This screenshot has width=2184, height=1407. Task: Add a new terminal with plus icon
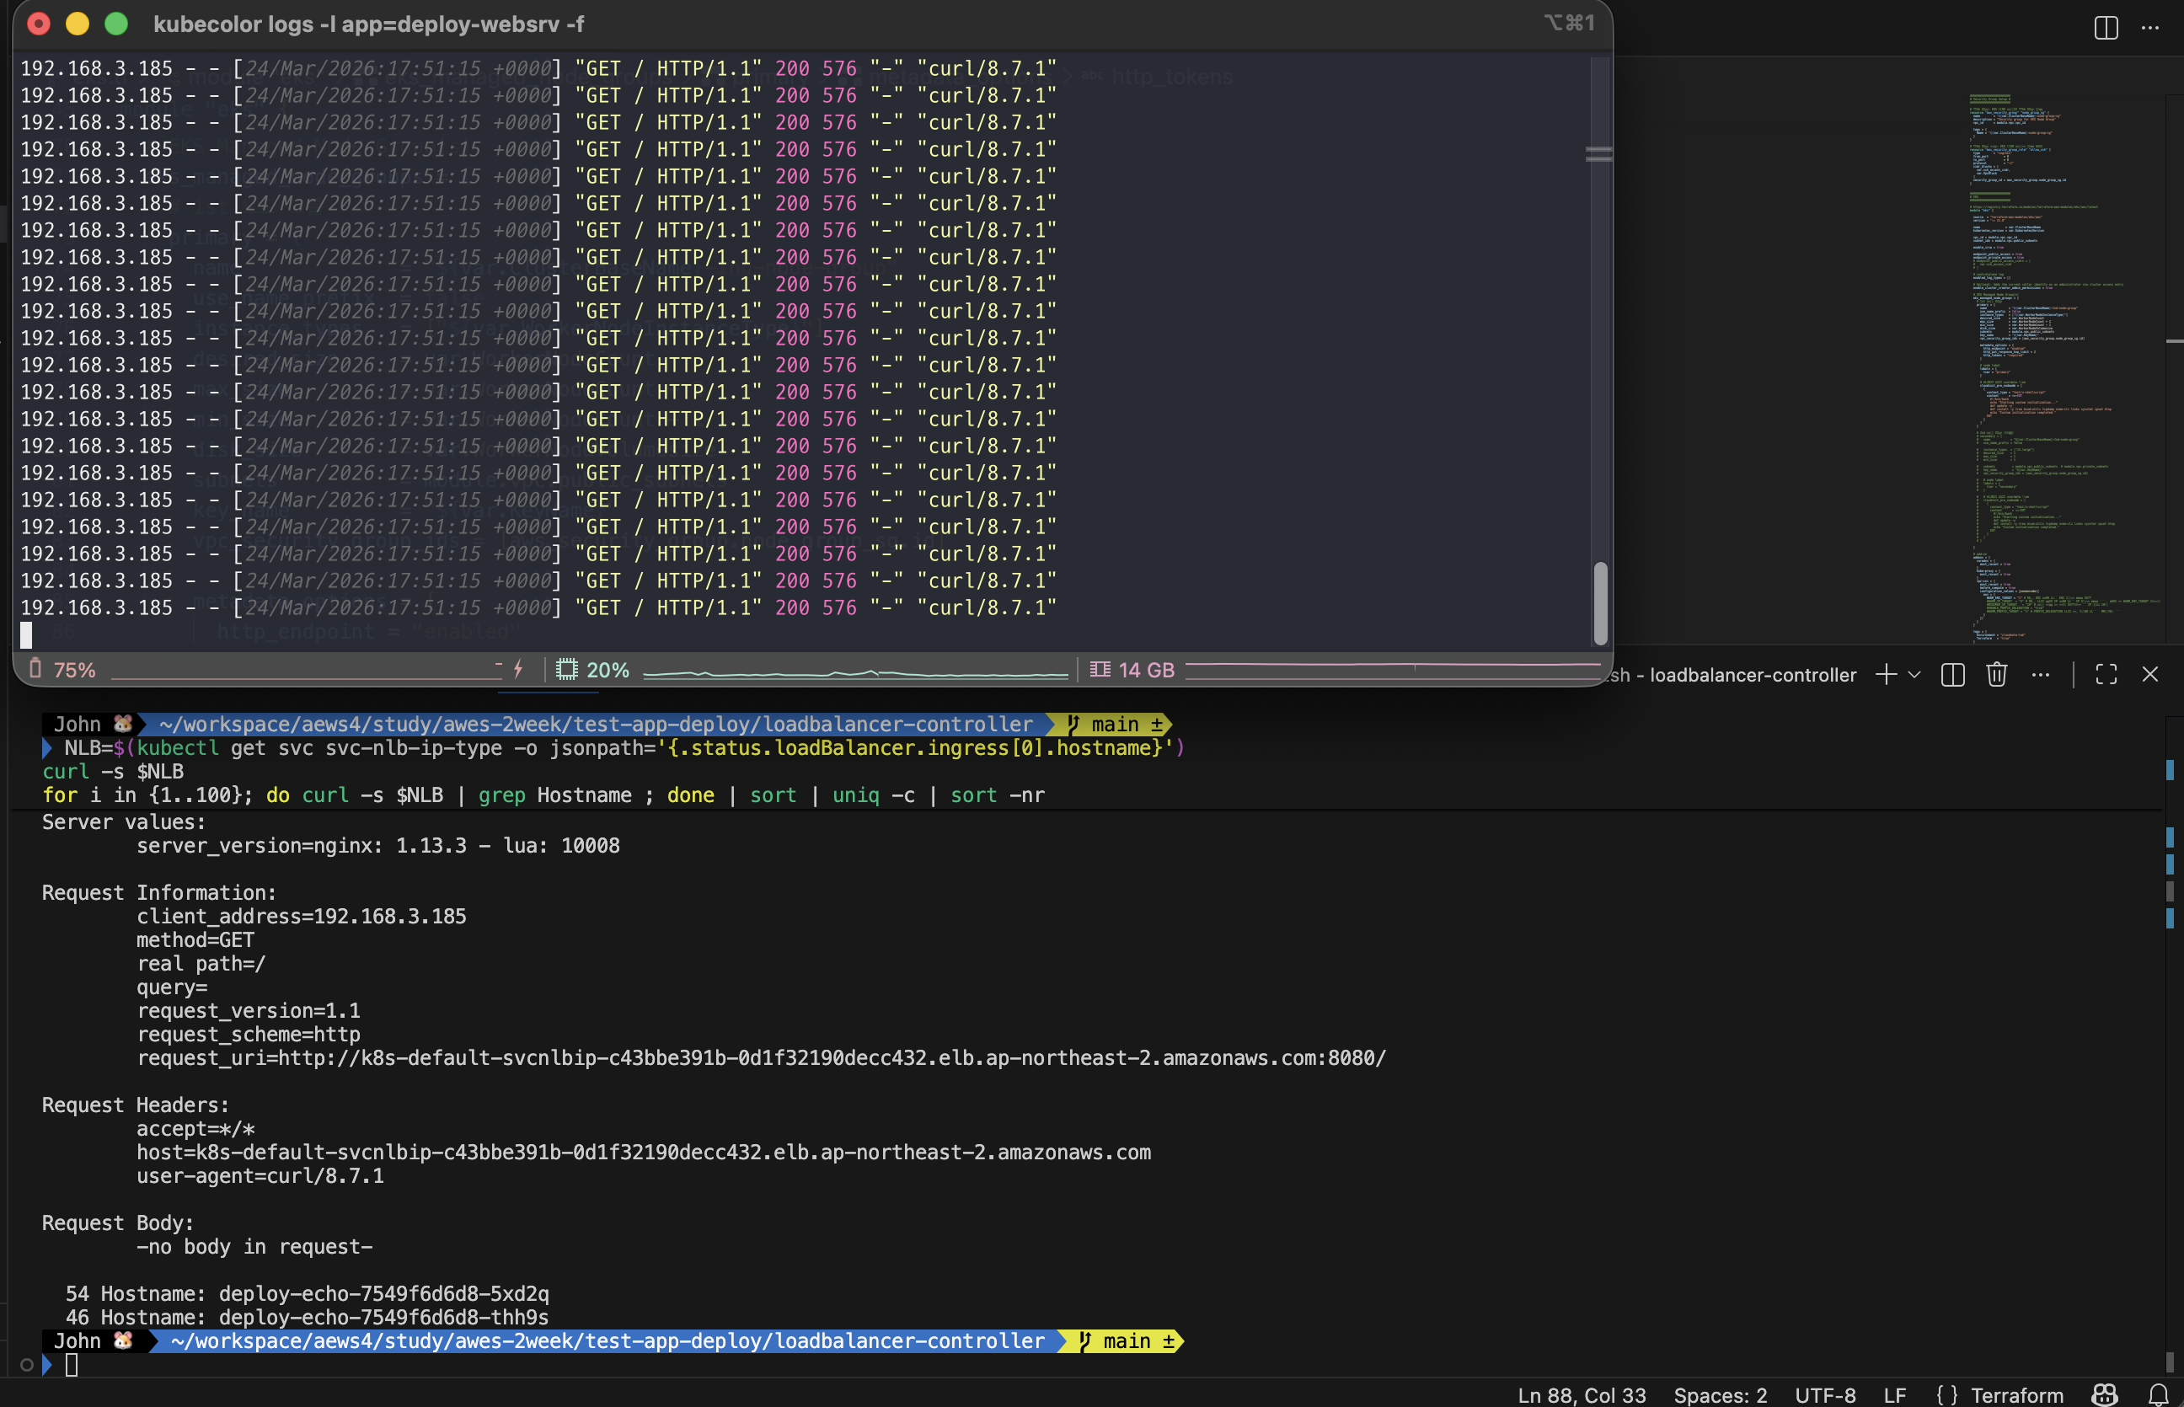1886,674
